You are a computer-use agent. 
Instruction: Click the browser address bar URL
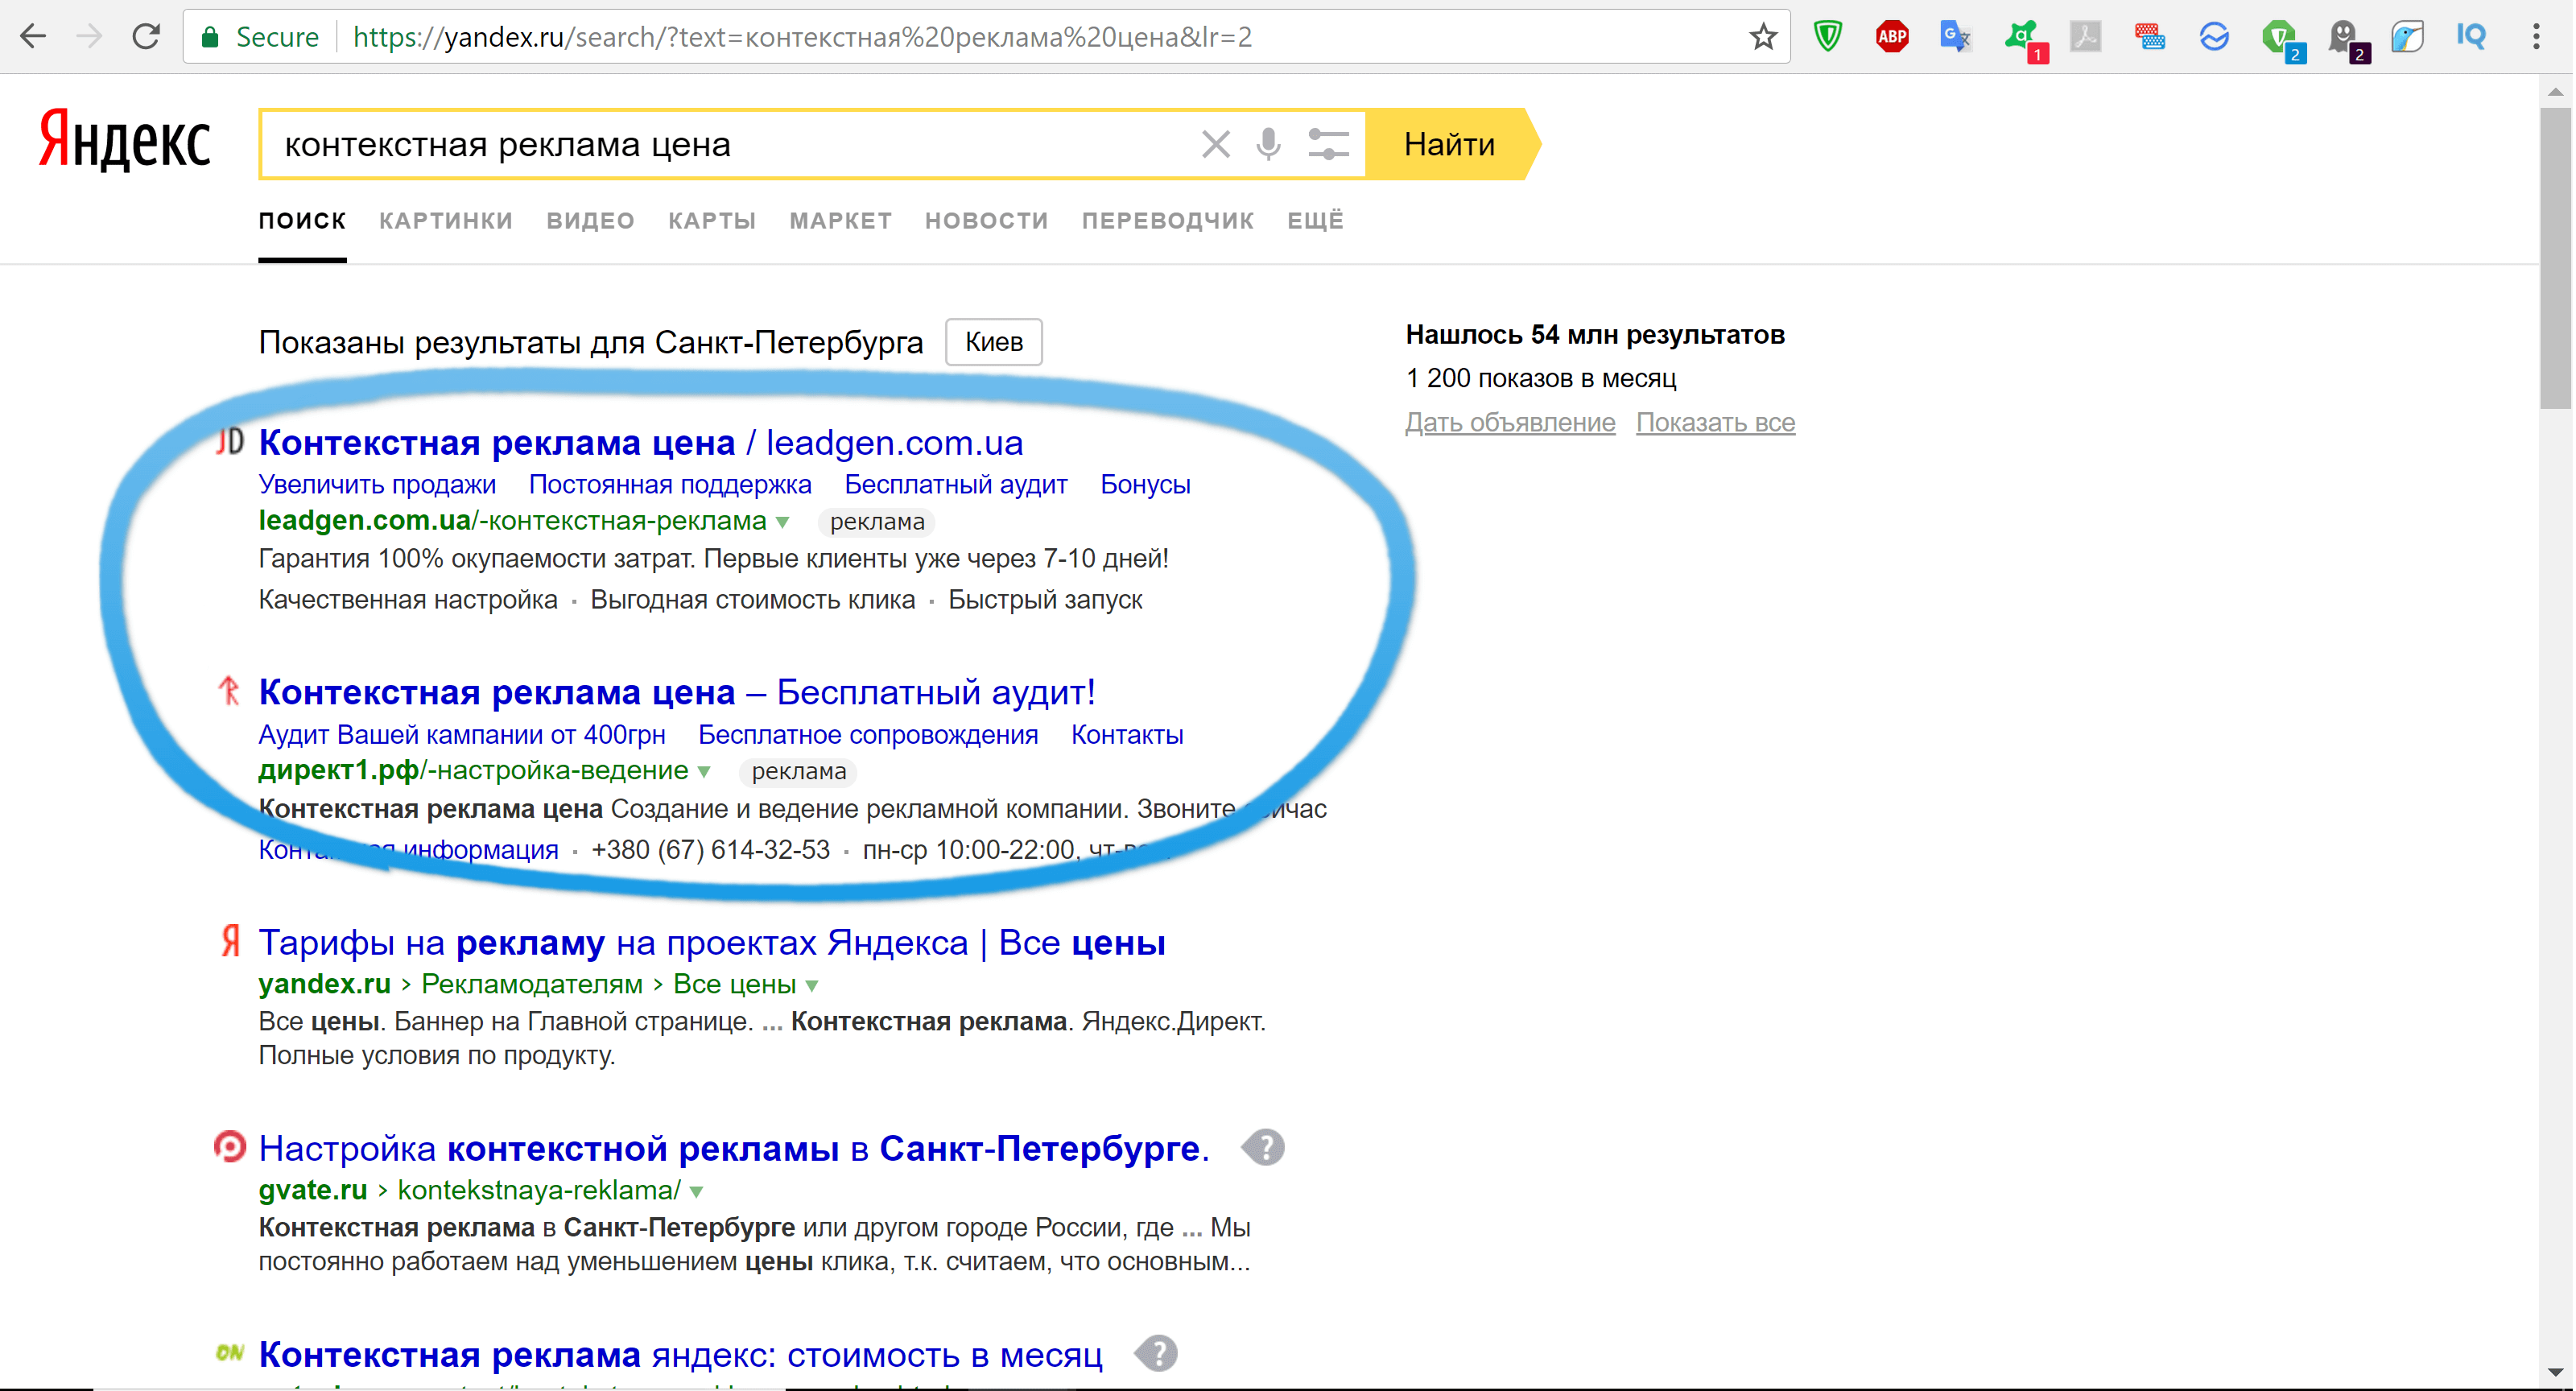[x=802, y=37]
